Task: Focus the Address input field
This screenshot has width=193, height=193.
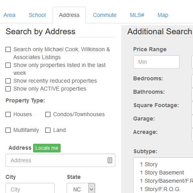Action: [x=60, y=160]
